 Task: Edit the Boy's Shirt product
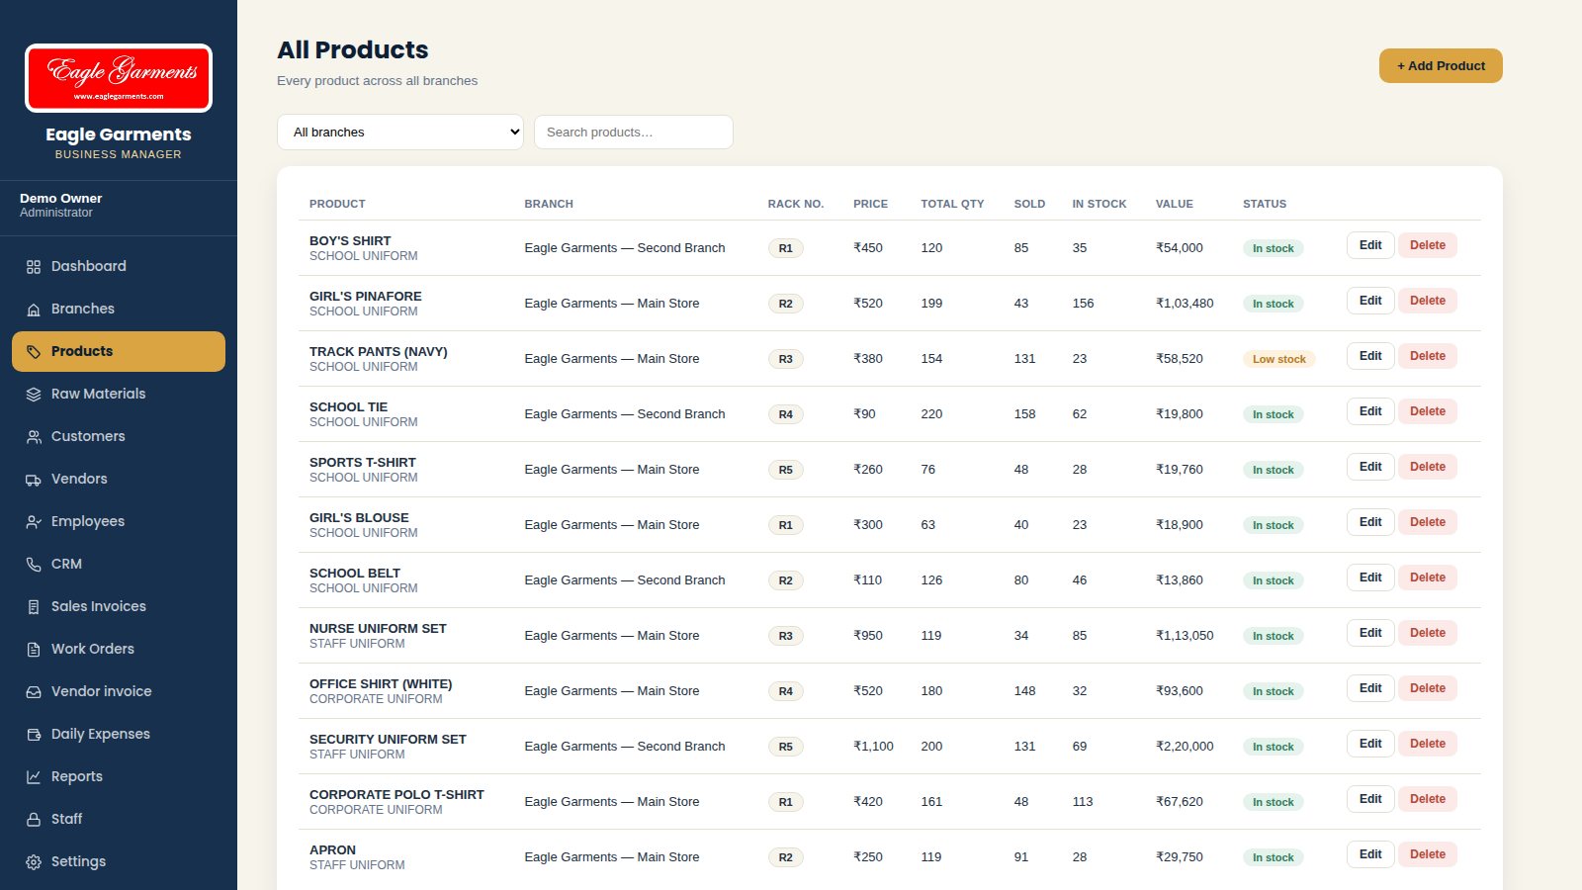pyautogui.click(x=1370, y=245)
